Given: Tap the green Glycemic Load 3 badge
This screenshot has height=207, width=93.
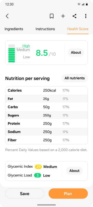Looking at the screenshot, I should (38, 175).
